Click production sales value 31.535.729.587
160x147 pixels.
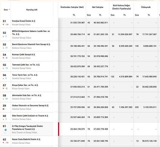77,23
